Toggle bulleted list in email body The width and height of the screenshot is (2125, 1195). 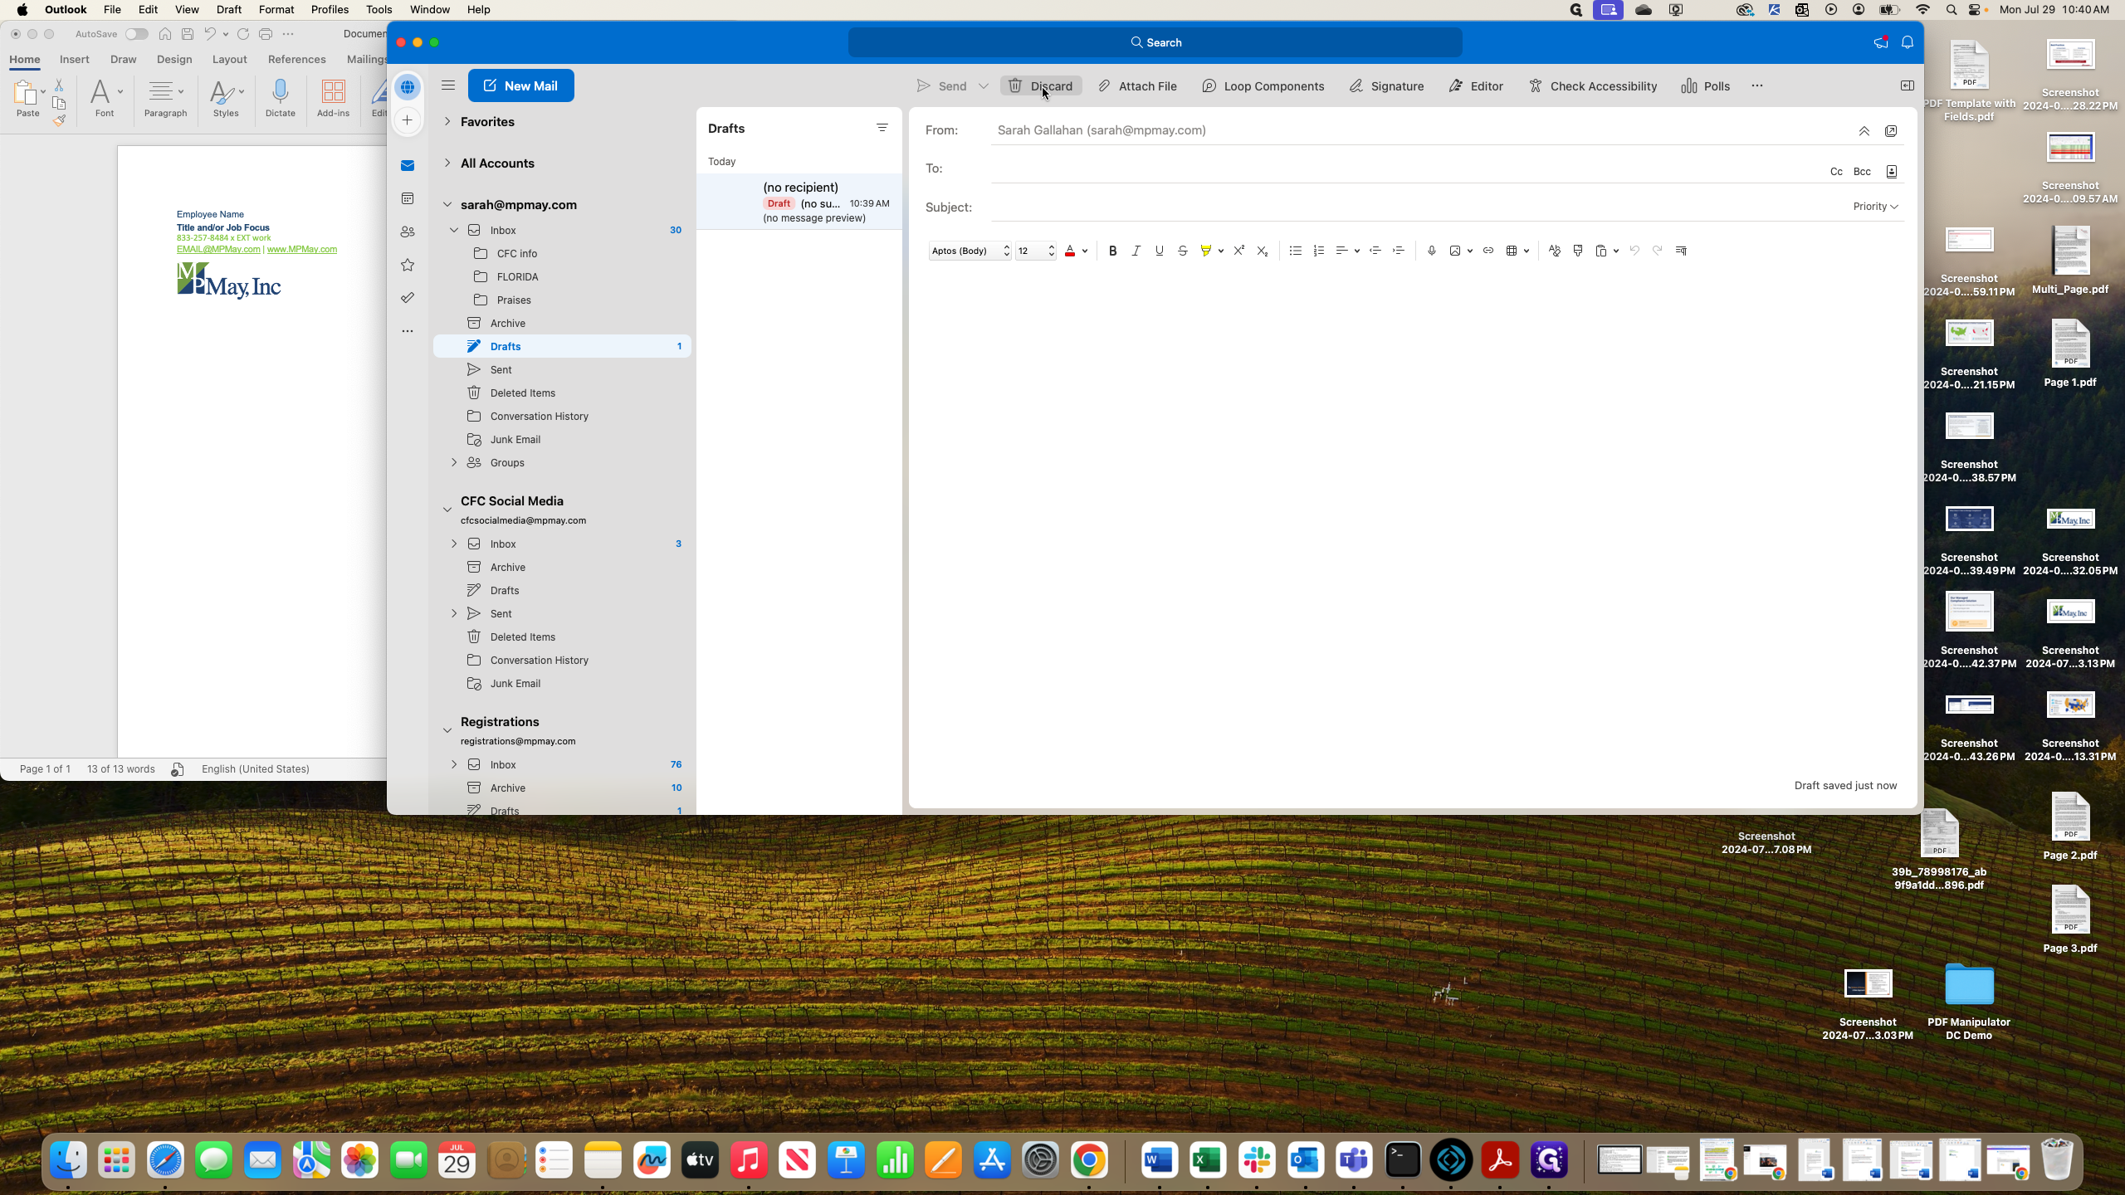click(x=1295, y=251)
